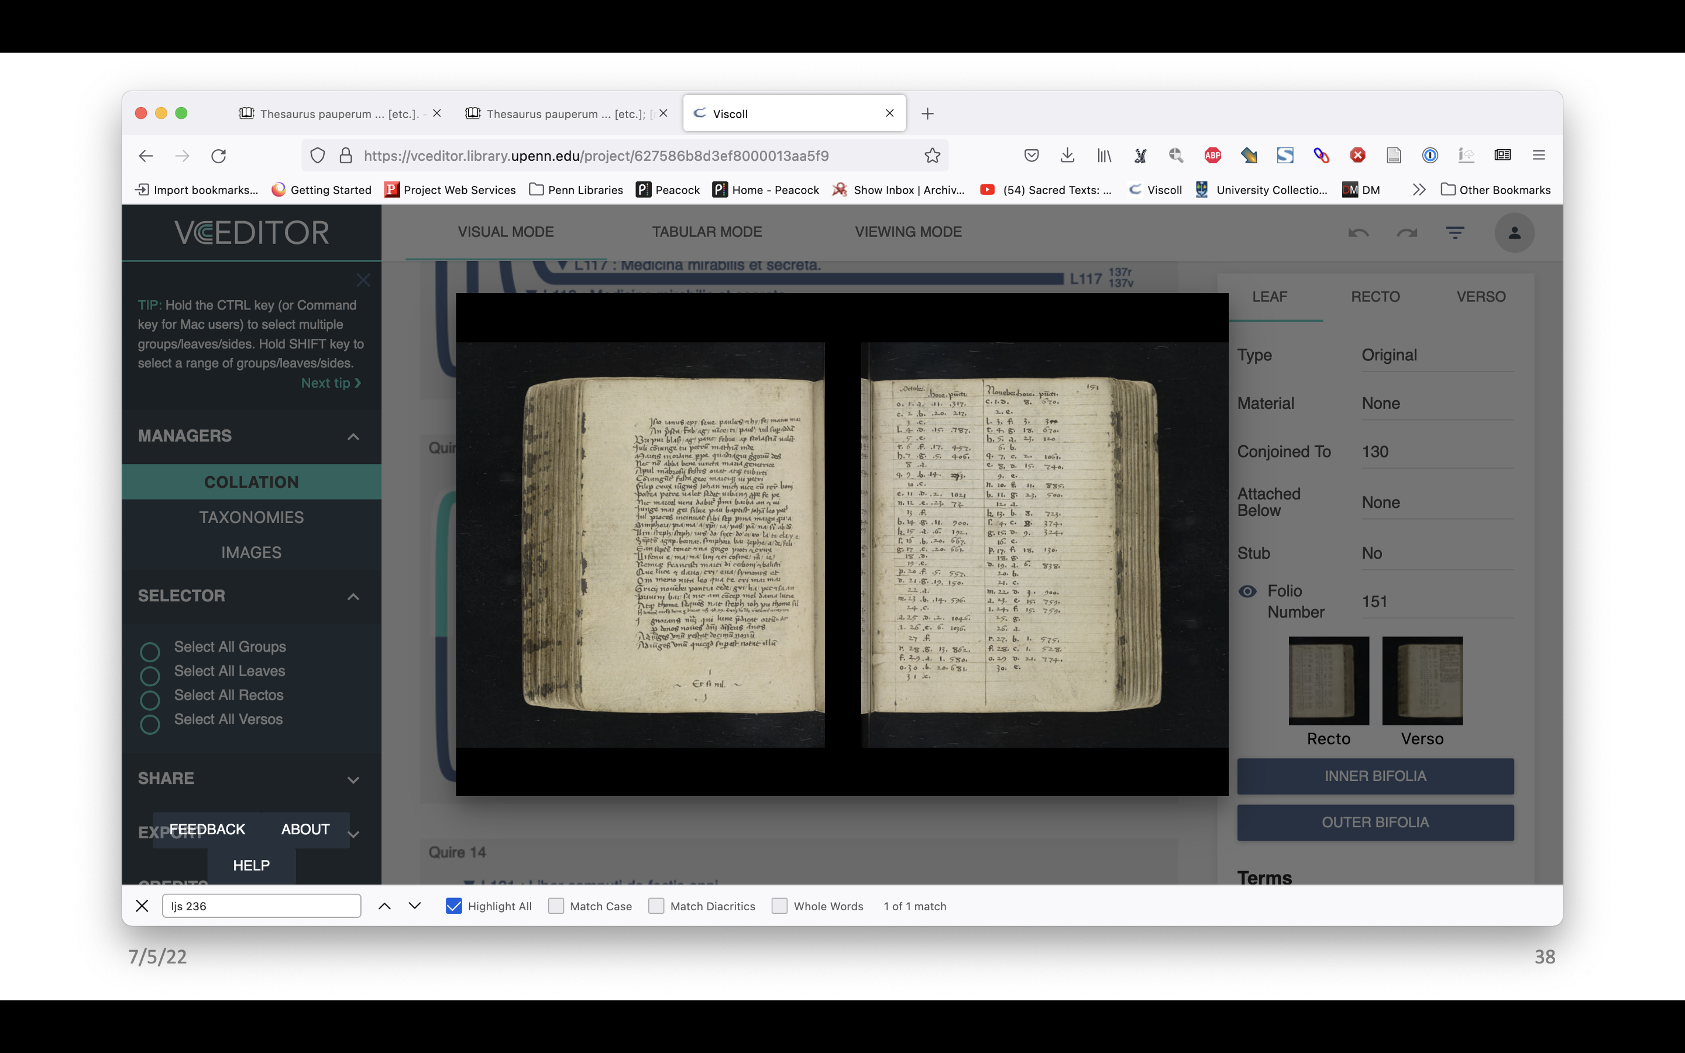Click the Recto thumbnail image

1328,679
